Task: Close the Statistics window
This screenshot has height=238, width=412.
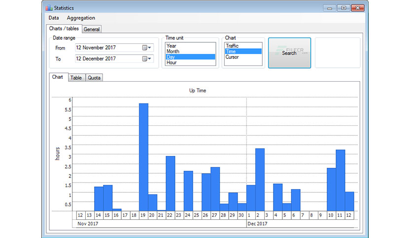Action: tap(358, 8)
